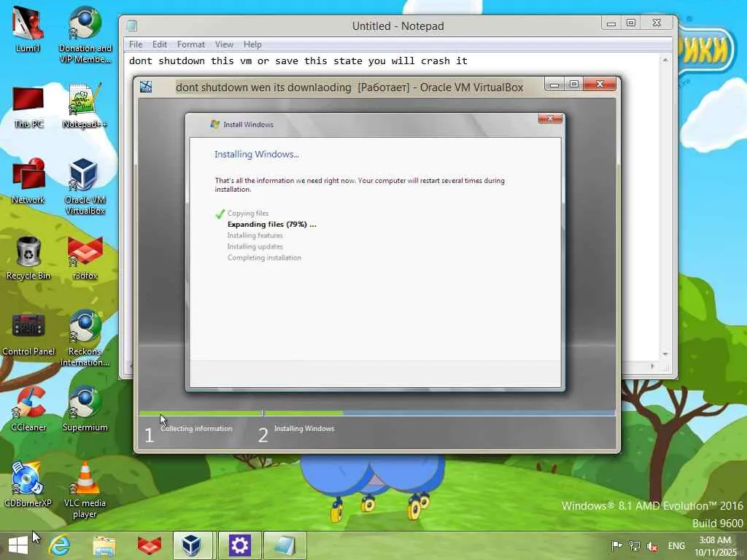Open CDBurnerXP desktop shortcut
This screenshot has width=747, height=560.
pos(28,485)
